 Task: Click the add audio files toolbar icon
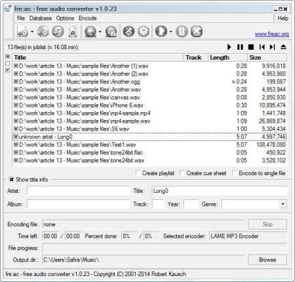(x=22, y=31)
